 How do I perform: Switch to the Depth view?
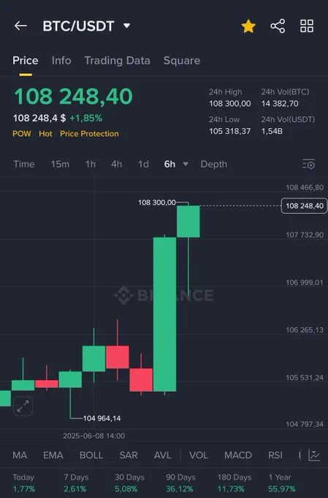tap(214, 164)
